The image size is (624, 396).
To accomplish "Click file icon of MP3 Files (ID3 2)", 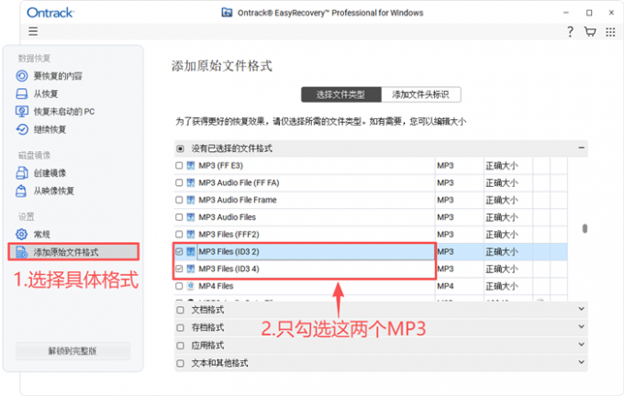I will [x=191, y=251].
